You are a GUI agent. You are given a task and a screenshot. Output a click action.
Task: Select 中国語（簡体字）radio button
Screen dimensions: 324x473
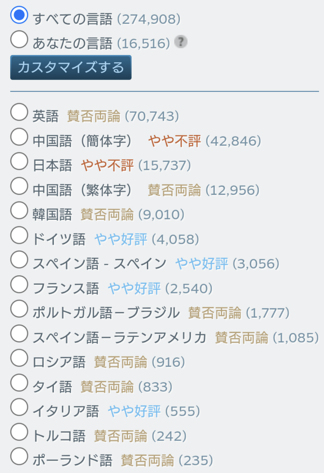click(19, 137)
